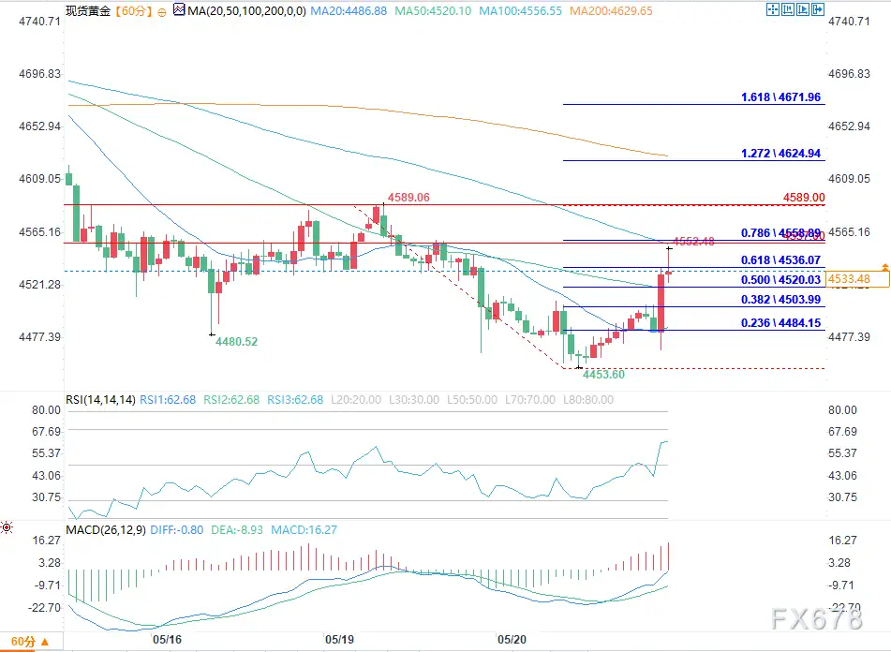Screen dimensions: 891x652
Task: Click the chart scroll-to-end arrow icon
Action: pyautogui.click(x=817, y=9)
